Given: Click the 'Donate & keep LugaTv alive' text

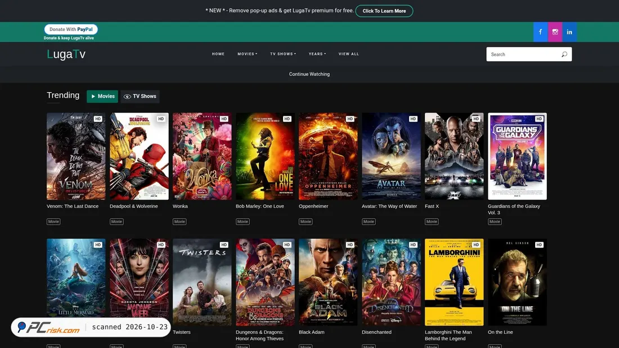Looking at the screenshot, I should (69, 38).
